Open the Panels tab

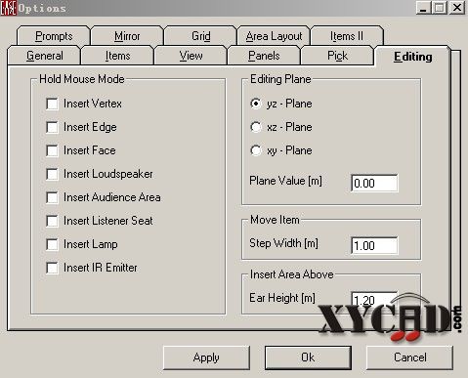264,56
